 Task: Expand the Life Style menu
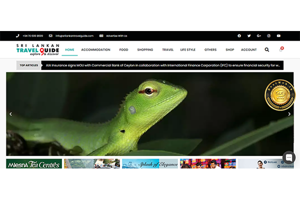(x=188, y=50)
